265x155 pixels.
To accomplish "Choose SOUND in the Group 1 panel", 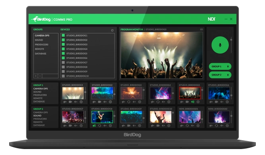I will [37, 92].
